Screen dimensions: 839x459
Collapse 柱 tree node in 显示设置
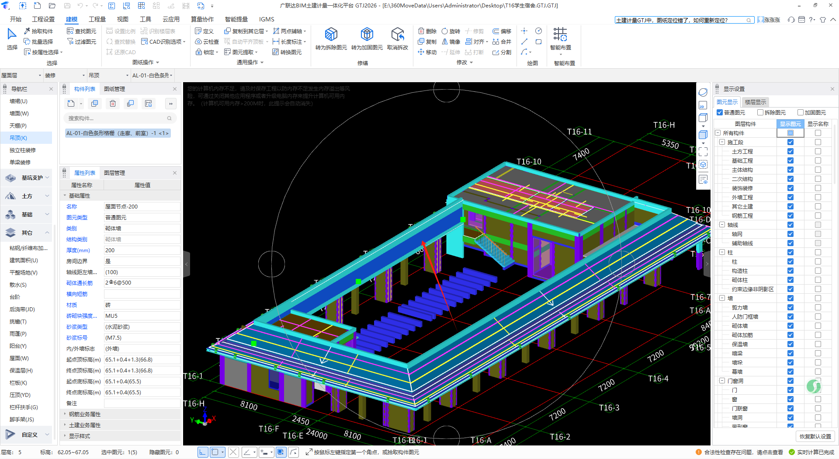(722, 252)
